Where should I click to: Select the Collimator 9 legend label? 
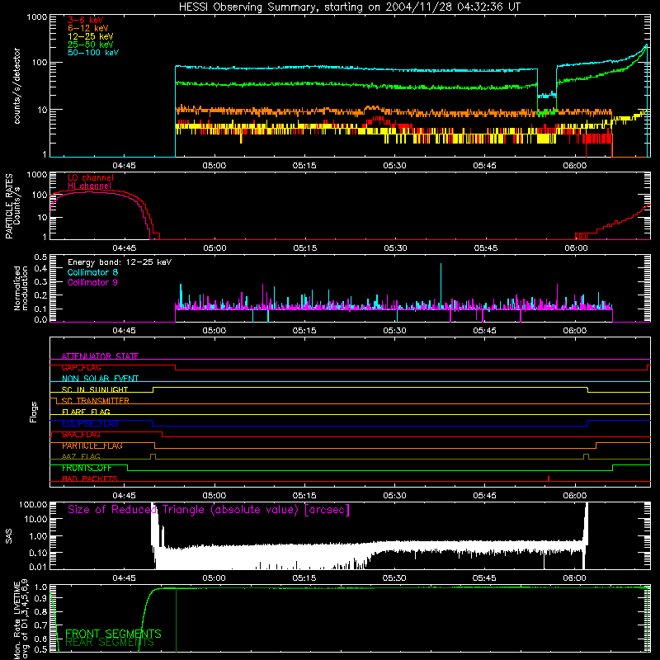pyautogui.click(x=92, y=282)
